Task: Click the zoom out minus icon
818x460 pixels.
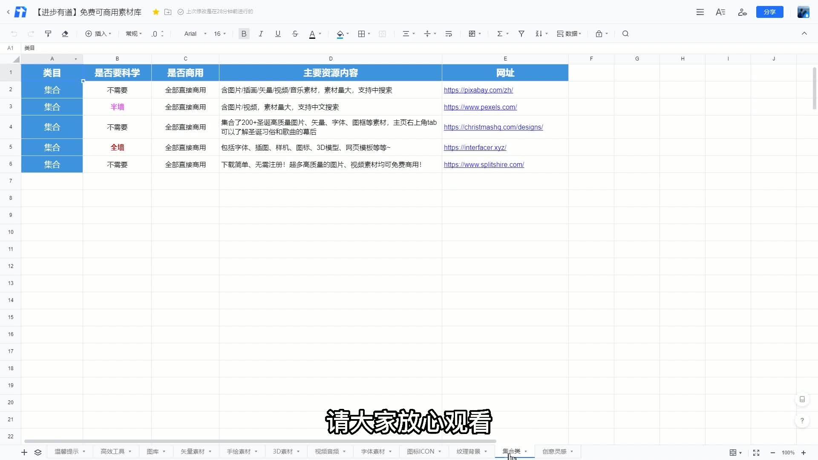Action: 773,453
